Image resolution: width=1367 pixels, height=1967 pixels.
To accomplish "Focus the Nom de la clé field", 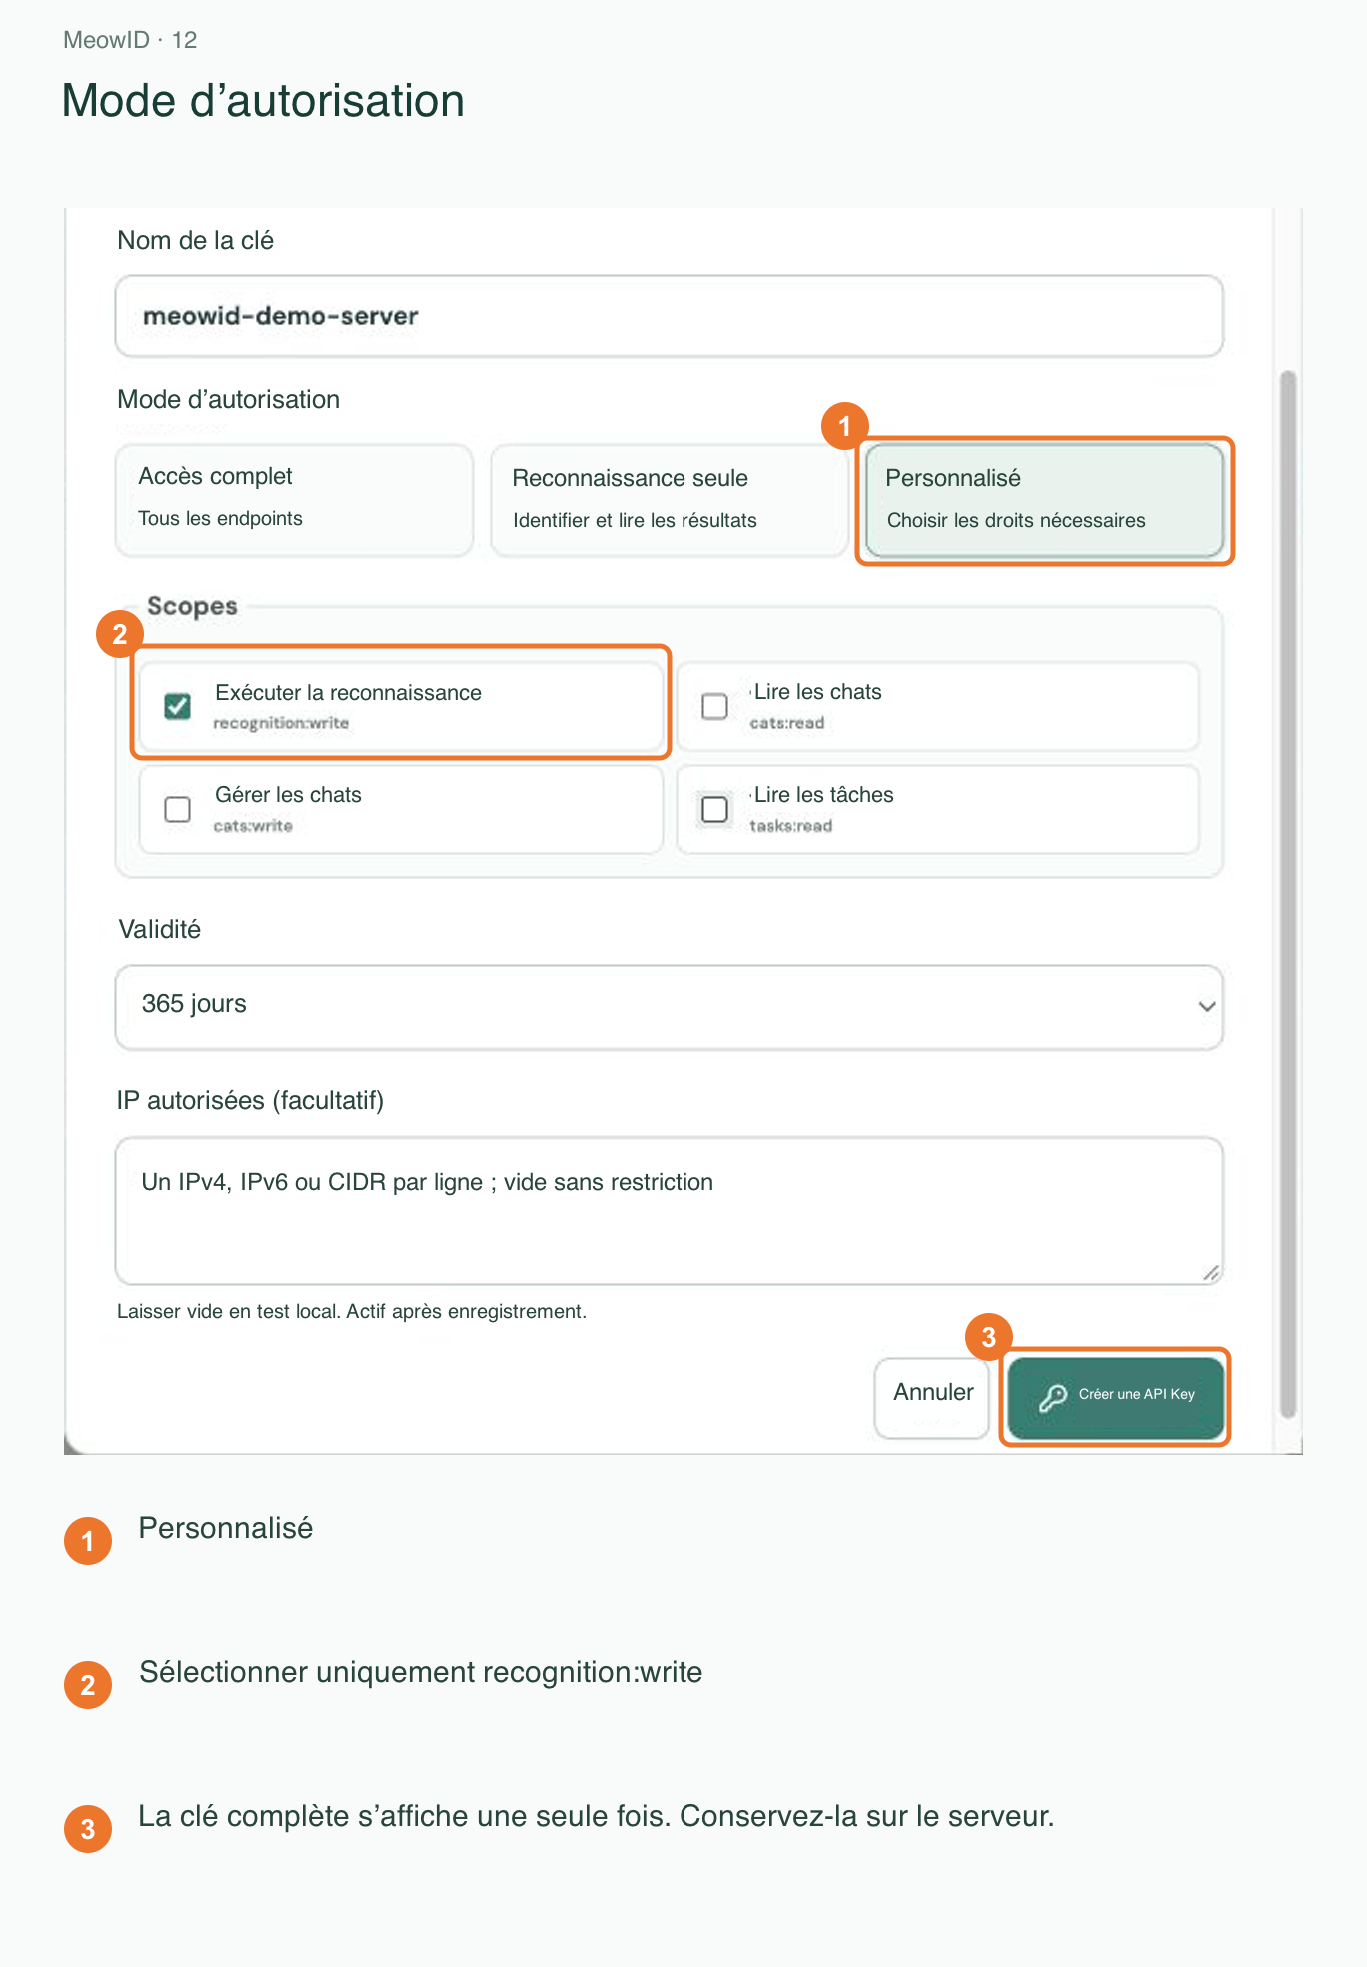I will pyautogui.click(x=670, y=316).
